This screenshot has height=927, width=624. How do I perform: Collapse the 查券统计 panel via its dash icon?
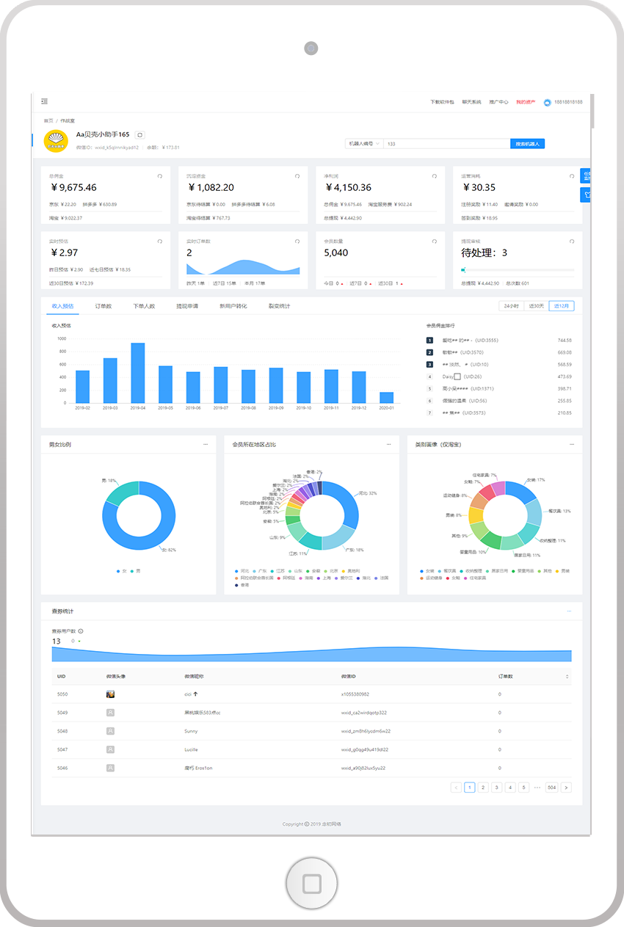point(570,611)
